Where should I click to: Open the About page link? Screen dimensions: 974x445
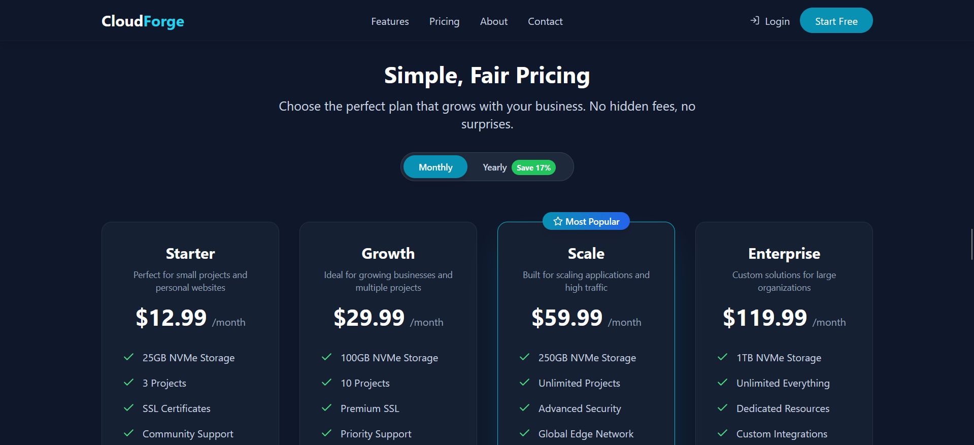point(494,21)
